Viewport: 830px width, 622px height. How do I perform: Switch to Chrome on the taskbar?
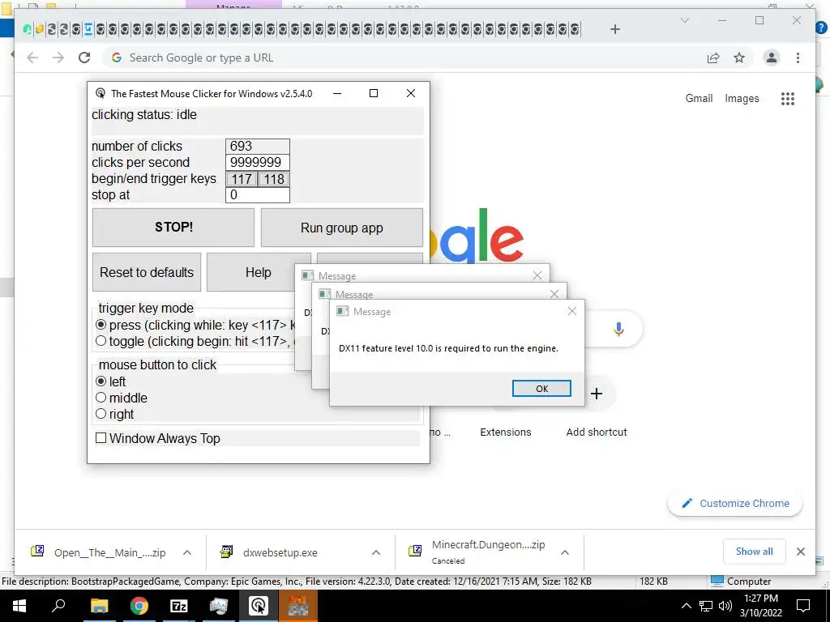tap(139, 606)
